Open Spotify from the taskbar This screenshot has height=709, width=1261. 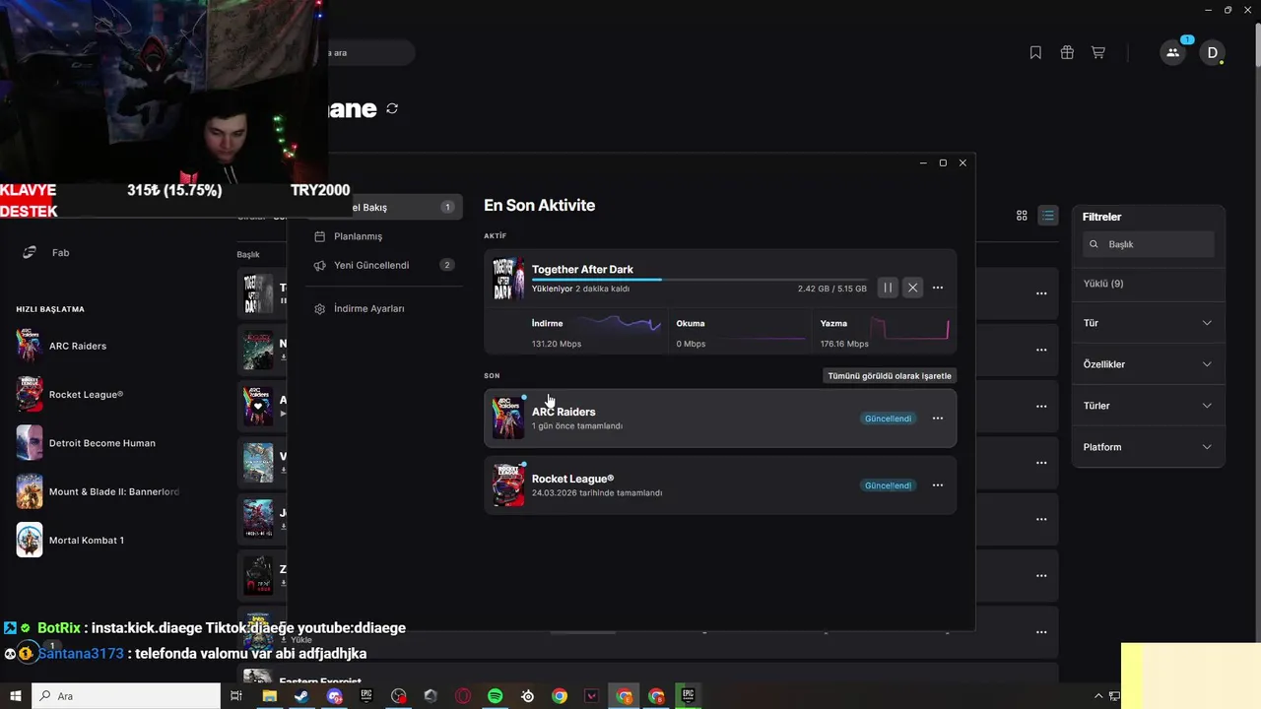click(x=496, y=696)
